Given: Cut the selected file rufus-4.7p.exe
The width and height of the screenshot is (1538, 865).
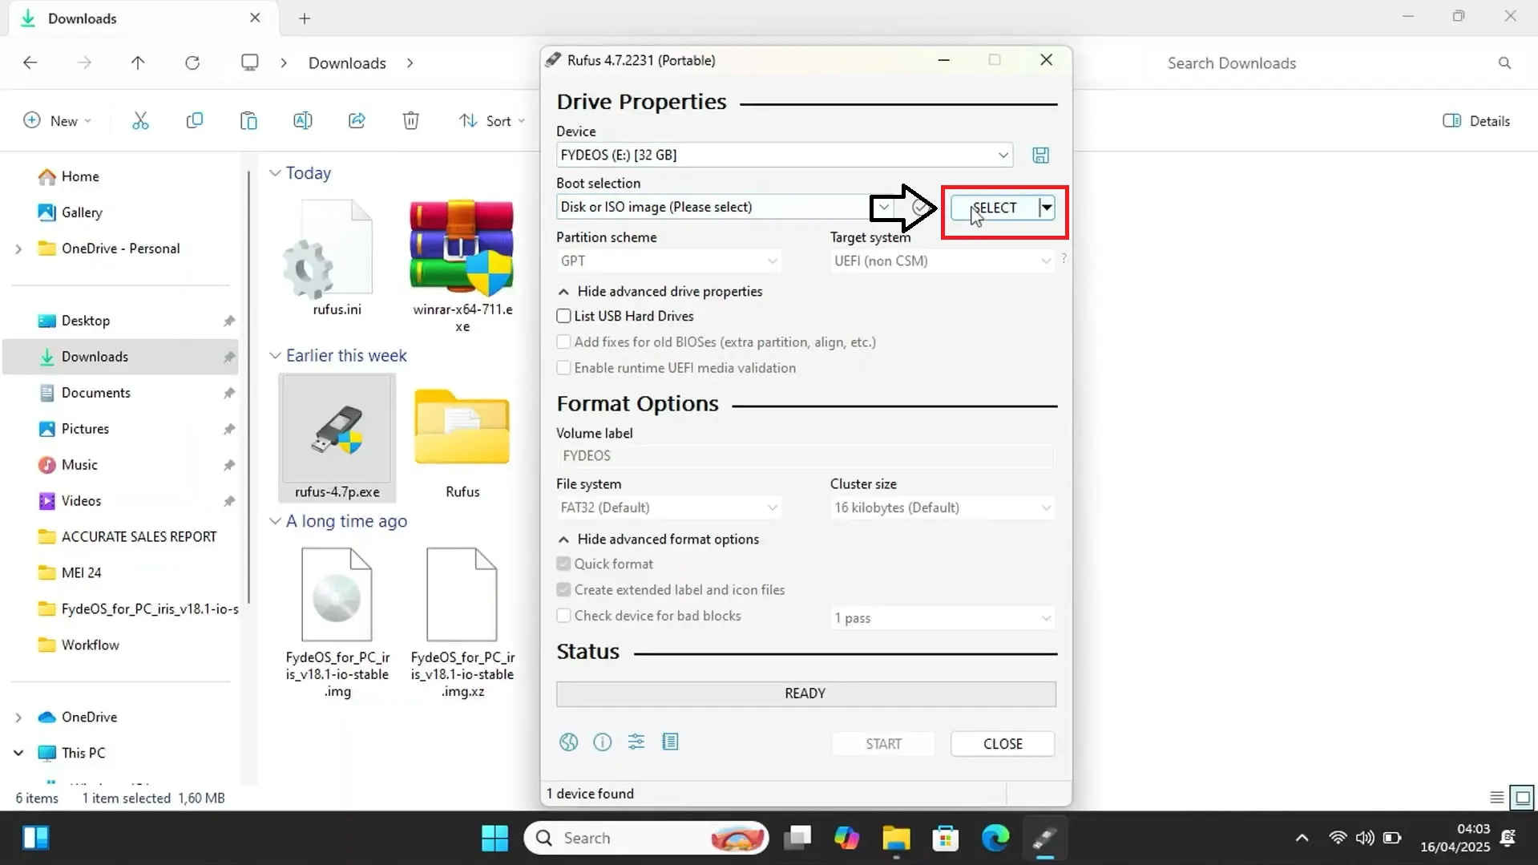Looking at the screenshot, I should pos(140,120).
